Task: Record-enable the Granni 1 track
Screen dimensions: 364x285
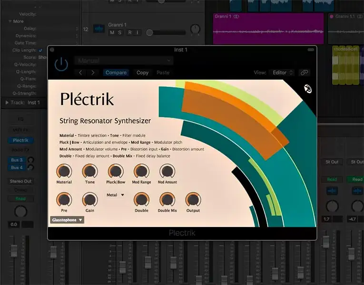Action: 130,33
